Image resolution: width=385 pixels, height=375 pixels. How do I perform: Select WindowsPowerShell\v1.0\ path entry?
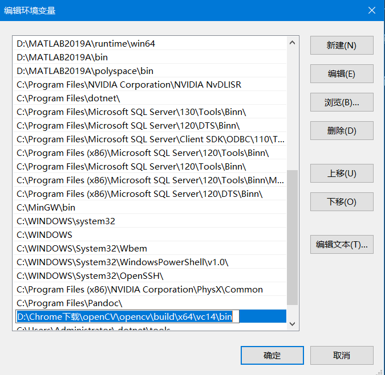pyautogui.click(x=149, y=262)
